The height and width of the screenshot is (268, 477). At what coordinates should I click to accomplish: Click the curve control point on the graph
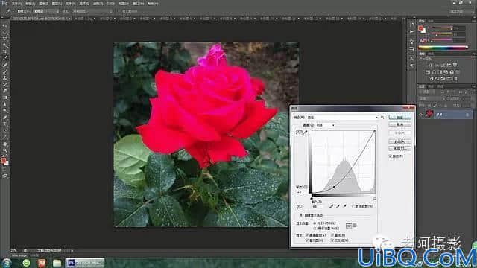(334, 187)
